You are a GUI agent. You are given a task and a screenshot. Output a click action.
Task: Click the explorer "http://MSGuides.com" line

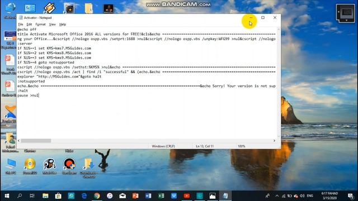click(x=59, y=76)
